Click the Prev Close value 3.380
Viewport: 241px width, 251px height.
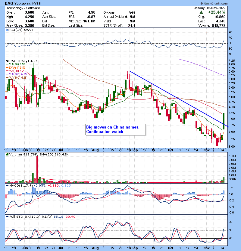click(30, 25)
